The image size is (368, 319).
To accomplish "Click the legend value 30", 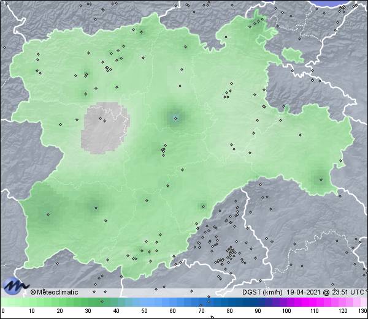I will pyautogui.click(x=88, y=311).
